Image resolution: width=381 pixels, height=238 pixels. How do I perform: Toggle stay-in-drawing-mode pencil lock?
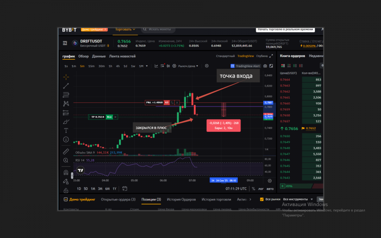pyautogui.click(x=66, y=181)
